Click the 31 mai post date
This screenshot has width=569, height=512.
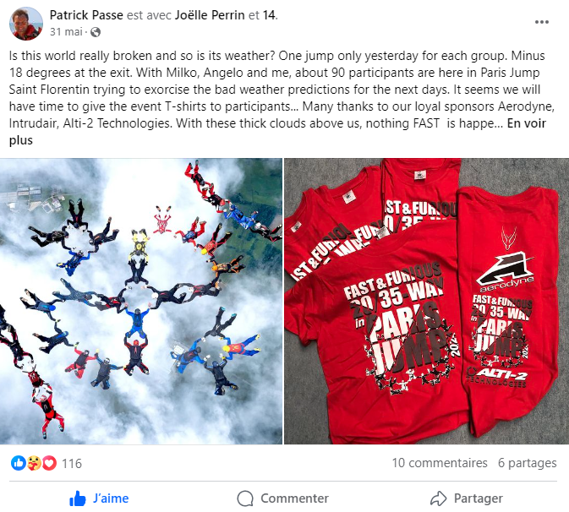point(66,32)
